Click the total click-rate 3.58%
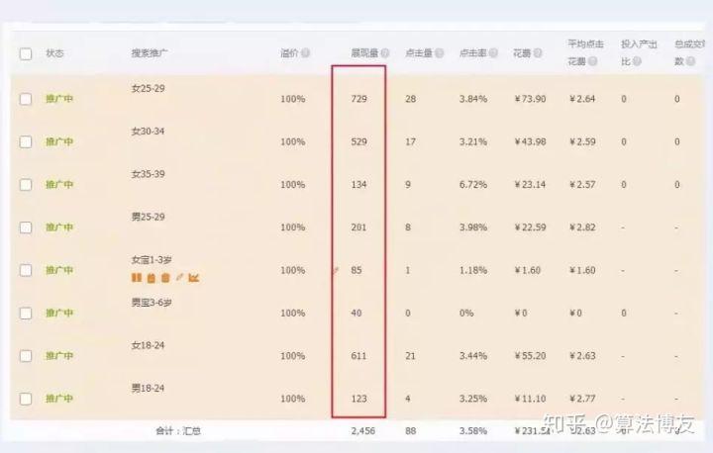Image resolution: width=713 pixels, height=453 pixels. 473,430
